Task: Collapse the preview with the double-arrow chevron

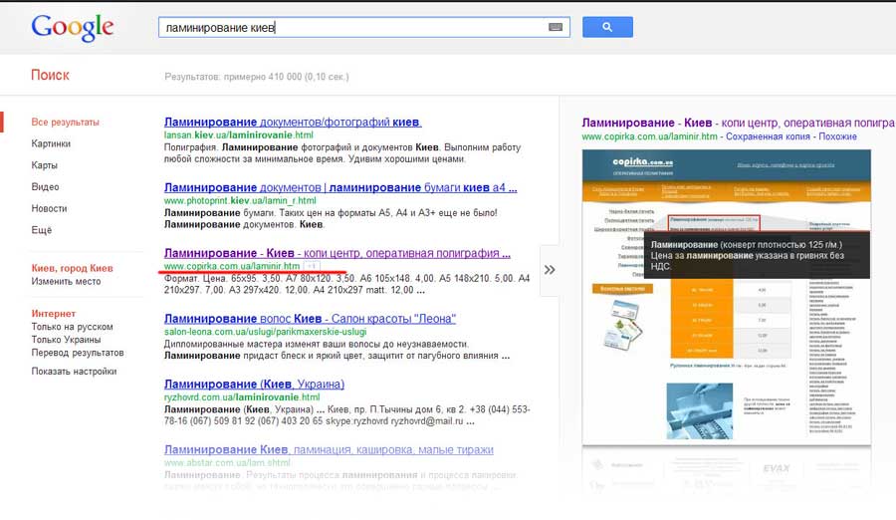Action: coord(550,269)
